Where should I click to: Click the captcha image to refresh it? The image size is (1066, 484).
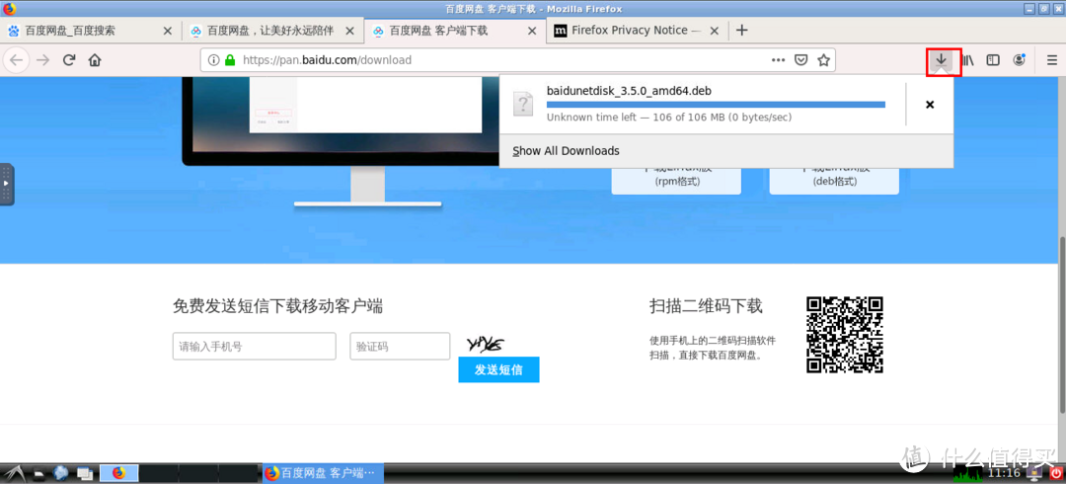click(486, 344)
